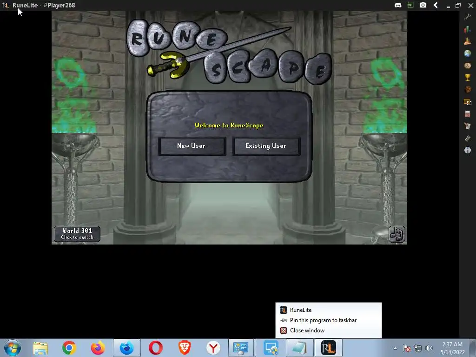Switch to the Waterfox taskbar window
476x357 pixels.
pyautogui.click(x=126, y=348)
